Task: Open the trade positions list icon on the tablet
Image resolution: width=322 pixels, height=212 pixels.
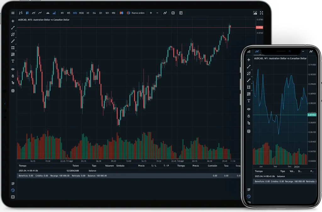Action: point(13,184)
